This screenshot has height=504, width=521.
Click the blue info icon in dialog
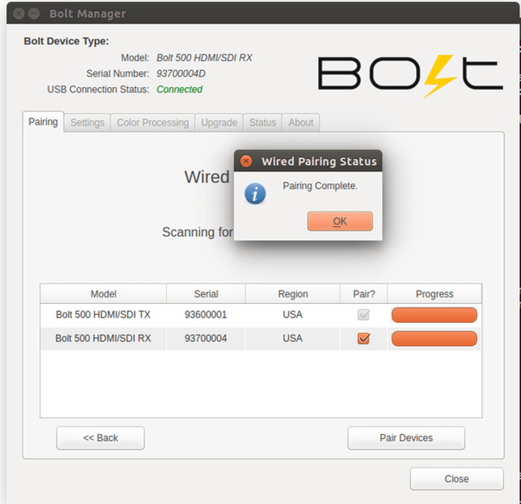click(255, 194)
